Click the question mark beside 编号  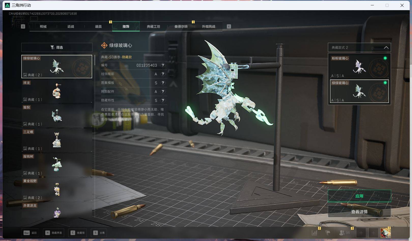coord(163,65)
